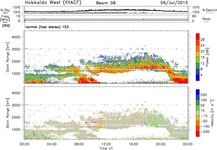
Task: Click the '2000' tick on the velocity panel axis
Action: click(16, 117)
